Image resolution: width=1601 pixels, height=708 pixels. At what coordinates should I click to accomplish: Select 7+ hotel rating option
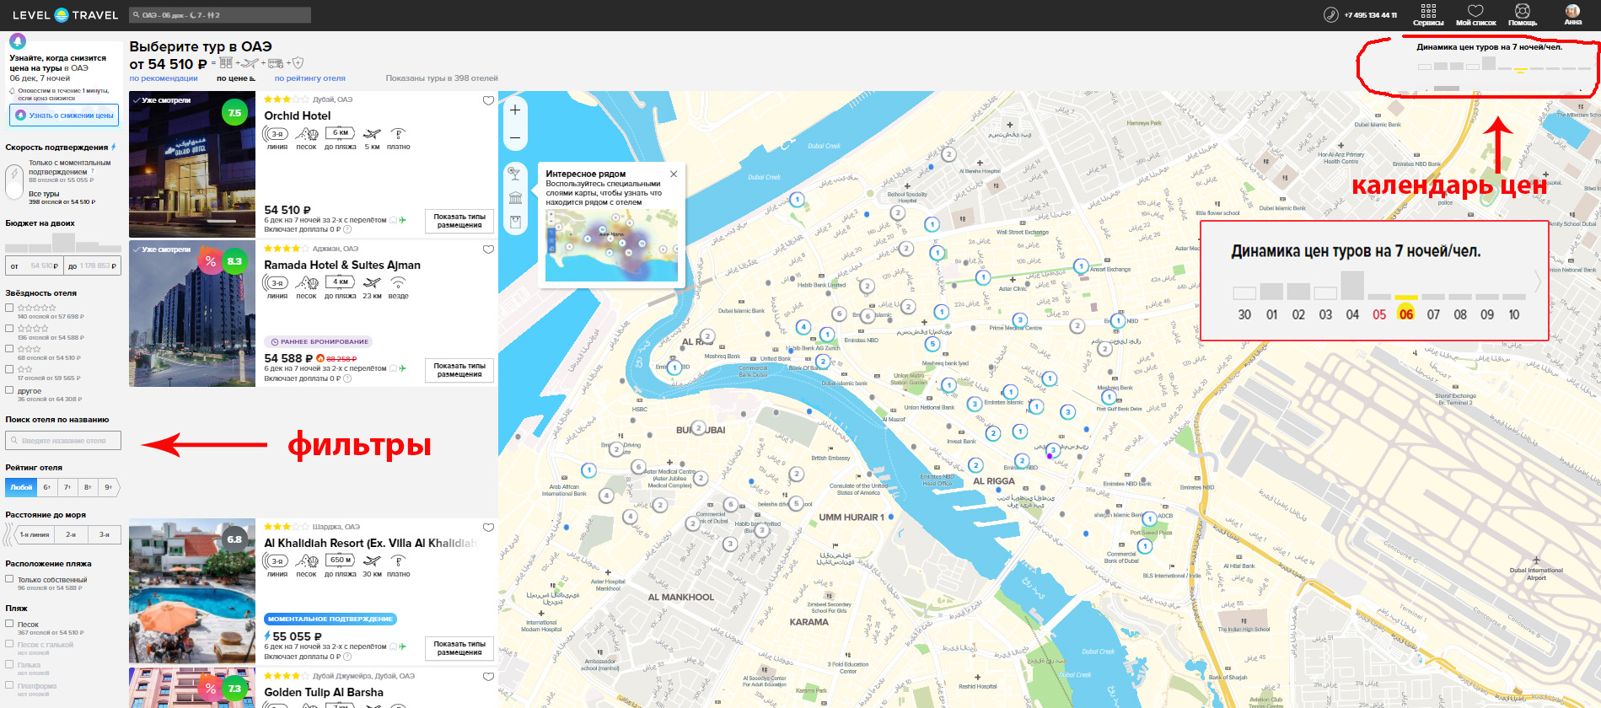pos(67,487)
